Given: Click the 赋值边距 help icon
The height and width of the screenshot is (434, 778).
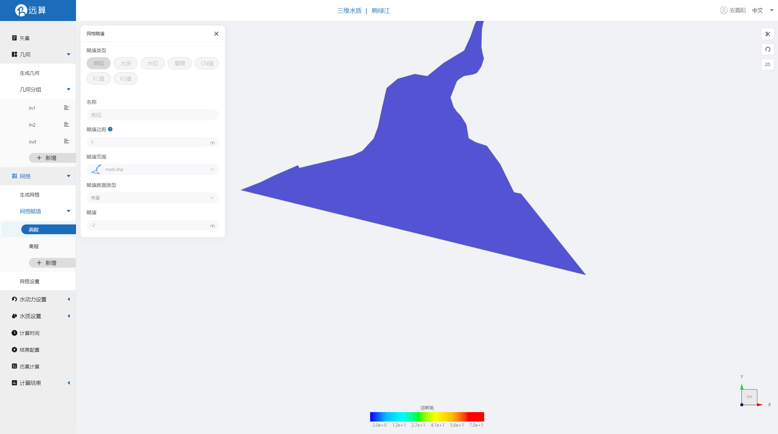Looking at the screenshot, I should [110, 129].
